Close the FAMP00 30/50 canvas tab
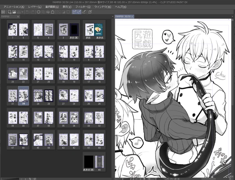 point(132,17)
